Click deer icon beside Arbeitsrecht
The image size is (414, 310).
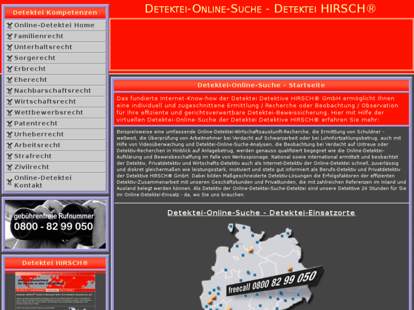(10, 146)
